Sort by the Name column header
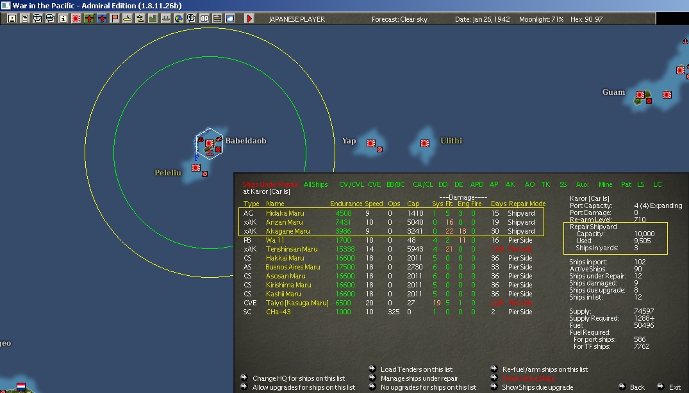Screen dimensions: 689x393 click(275, 204)
